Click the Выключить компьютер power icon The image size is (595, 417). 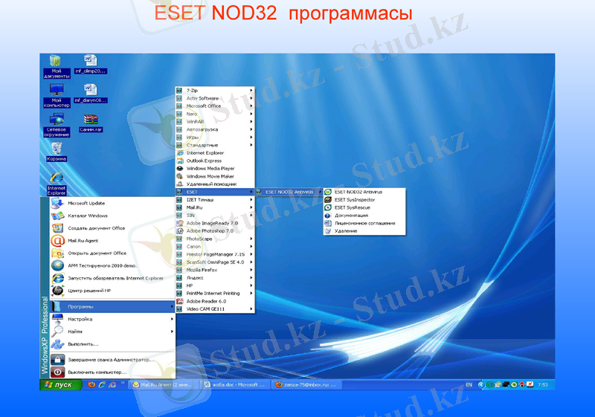click(58, 372)
